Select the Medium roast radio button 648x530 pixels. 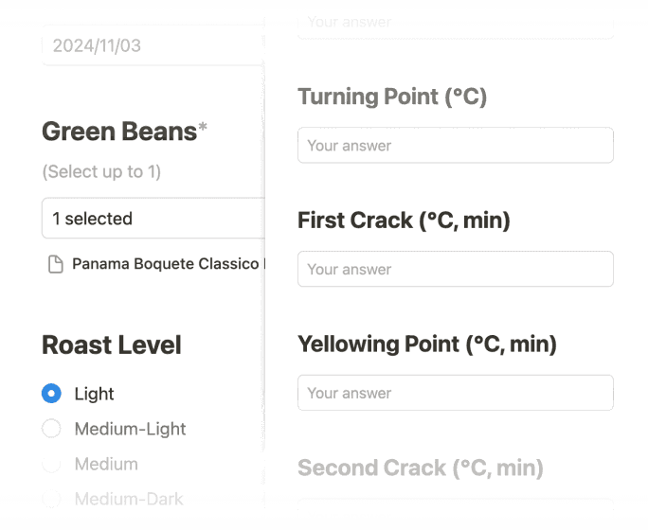pos(52,464)
